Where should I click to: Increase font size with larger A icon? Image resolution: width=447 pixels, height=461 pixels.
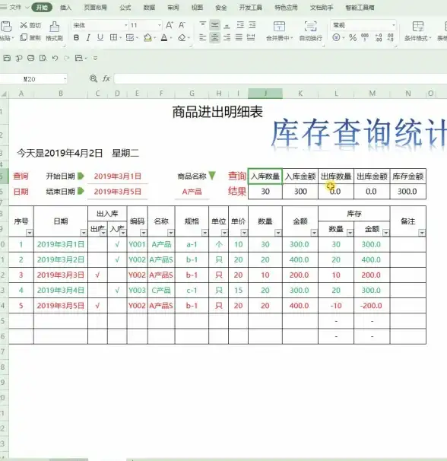tap(170, 25)
